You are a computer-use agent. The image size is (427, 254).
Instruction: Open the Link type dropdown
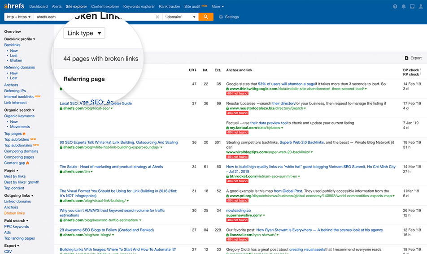point(84,33)
